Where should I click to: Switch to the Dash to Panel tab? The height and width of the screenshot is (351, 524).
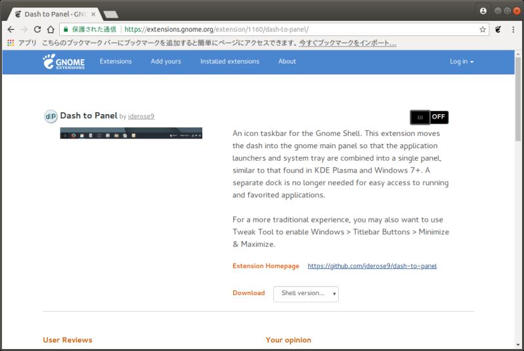(55, 14)
